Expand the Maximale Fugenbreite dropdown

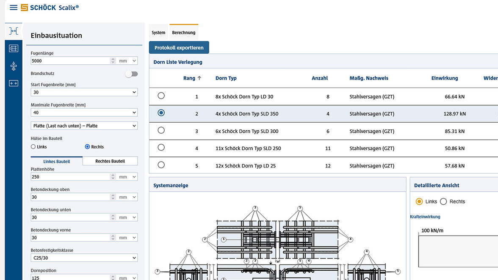pos(84,113)
